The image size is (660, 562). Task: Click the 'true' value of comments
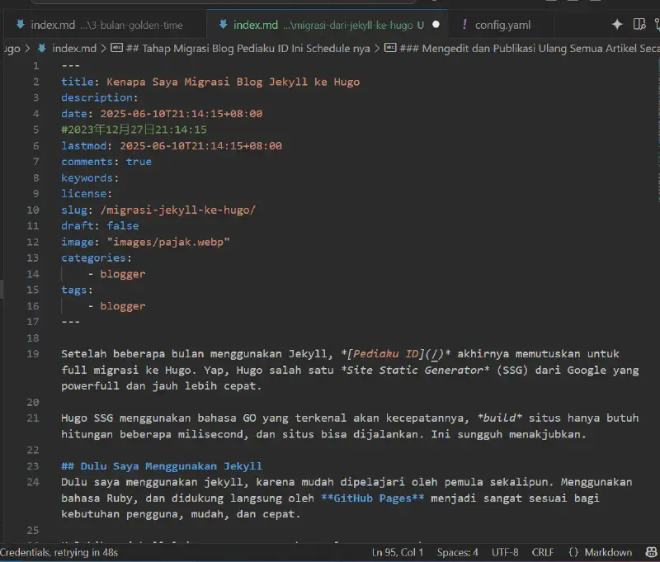coord(139,162)
